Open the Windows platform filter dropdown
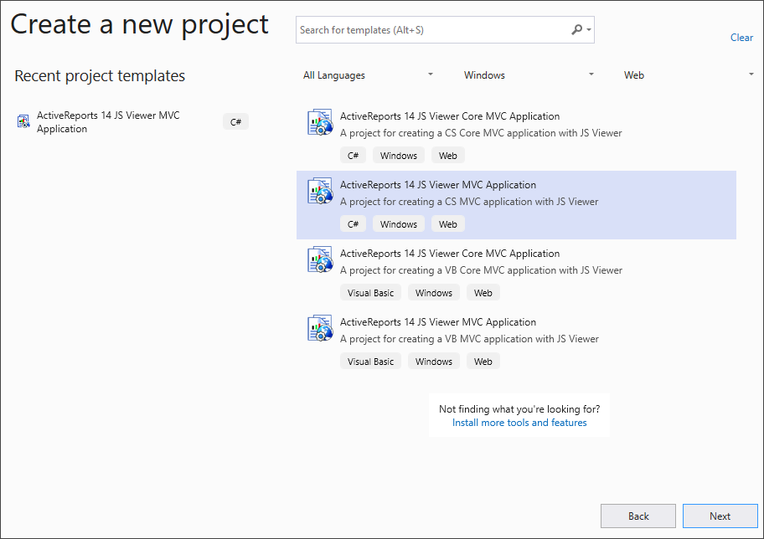 point(529,74)
